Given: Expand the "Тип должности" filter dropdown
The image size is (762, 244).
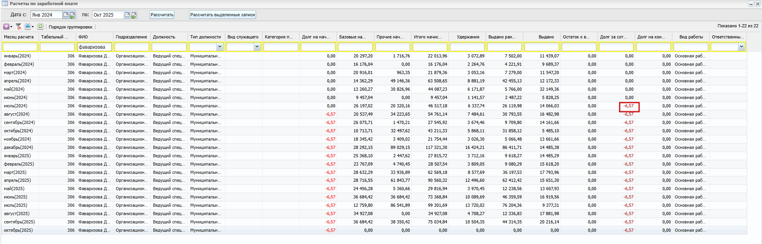Looking at the screenshot, I should click(x=220, y=47).
